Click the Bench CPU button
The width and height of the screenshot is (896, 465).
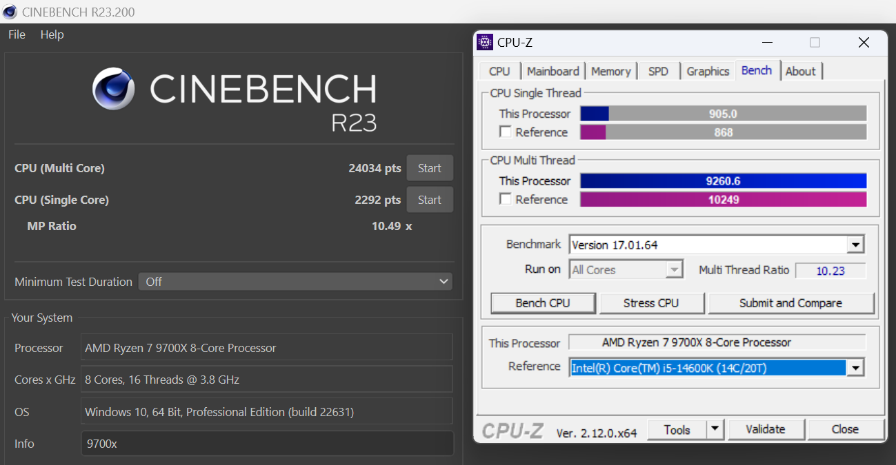(542, 303)
